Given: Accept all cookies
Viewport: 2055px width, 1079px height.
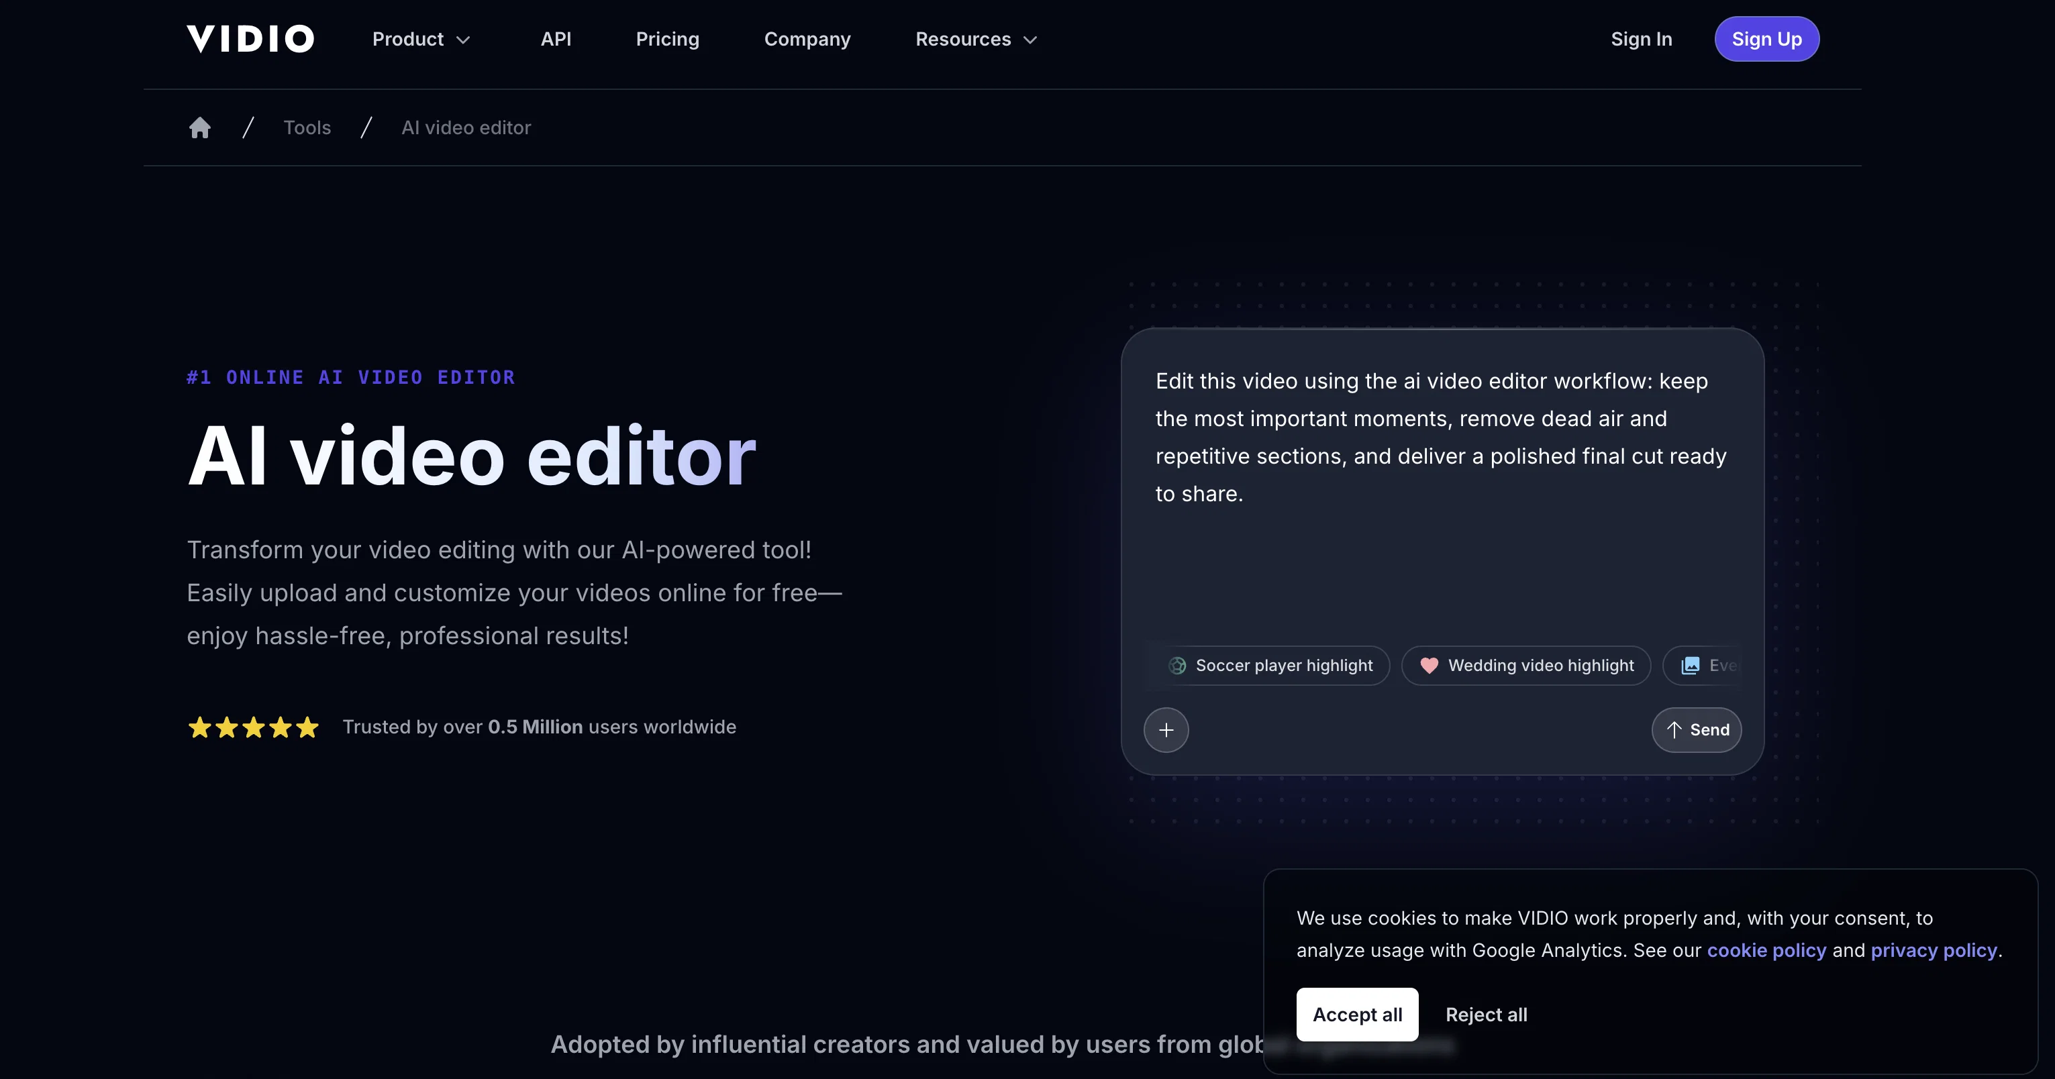Looking at the screenshot, I should 1357,1015.
